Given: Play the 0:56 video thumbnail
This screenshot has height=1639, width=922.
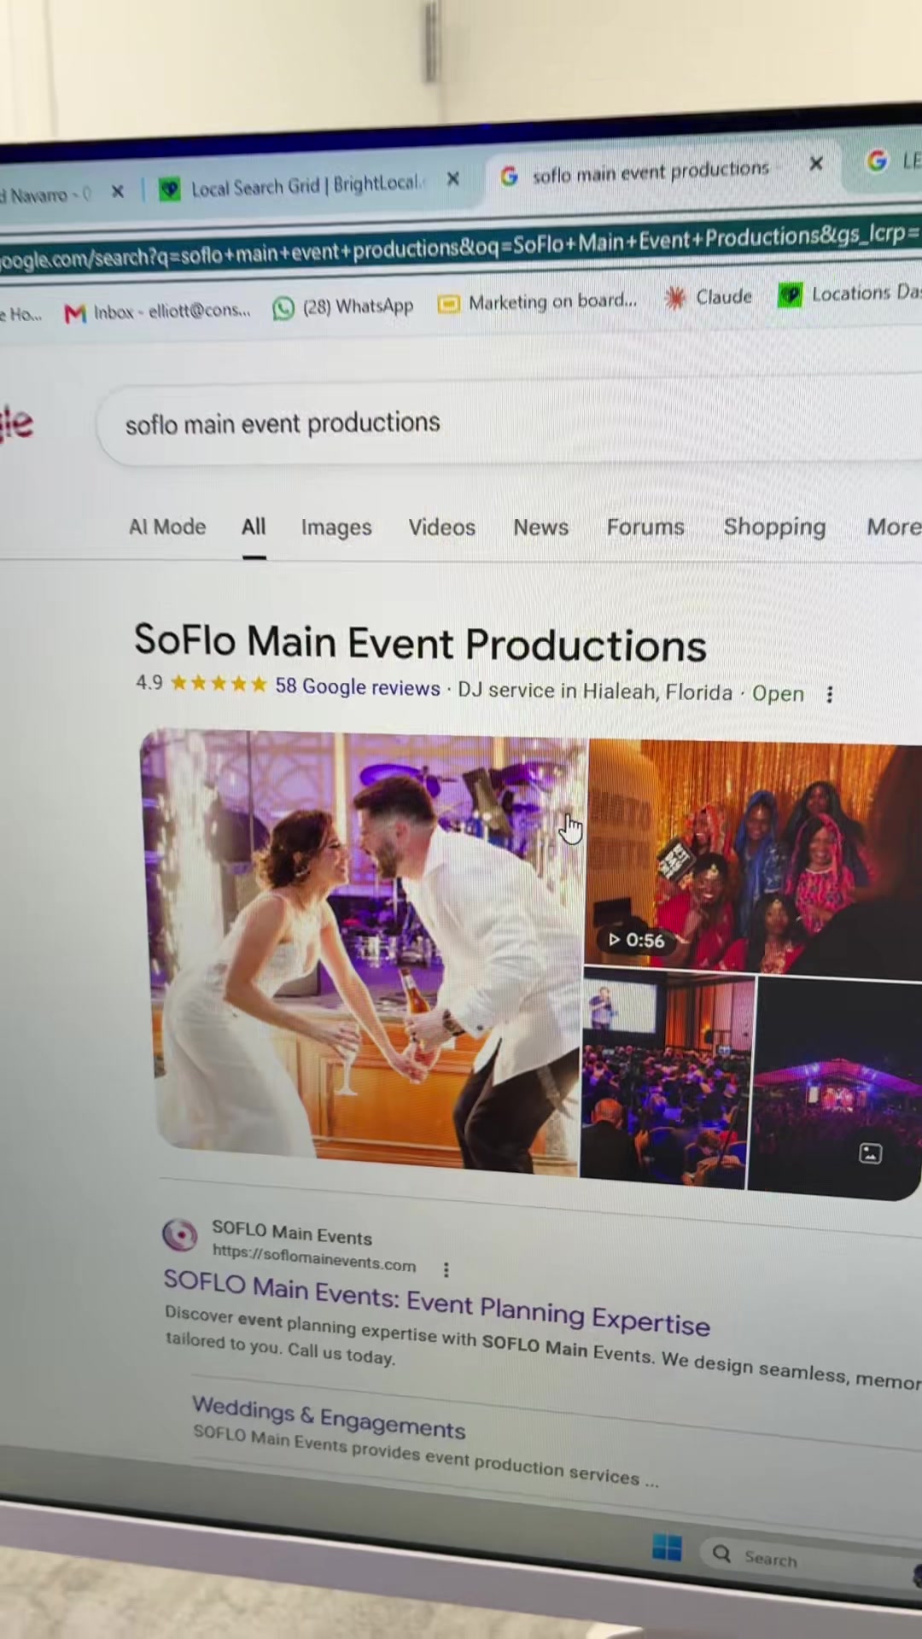Looking at the screenshot, I should tap(637, 940).
